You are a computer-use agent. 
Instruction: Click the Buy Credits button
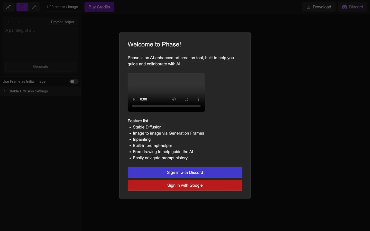pos(99,7)
